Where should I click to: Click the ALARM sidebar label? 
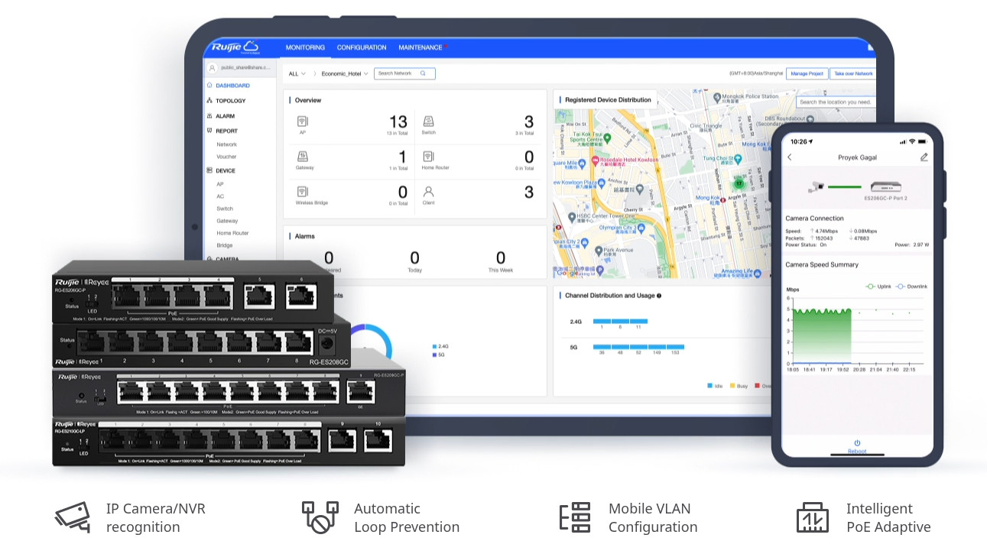tap(226, 116)
